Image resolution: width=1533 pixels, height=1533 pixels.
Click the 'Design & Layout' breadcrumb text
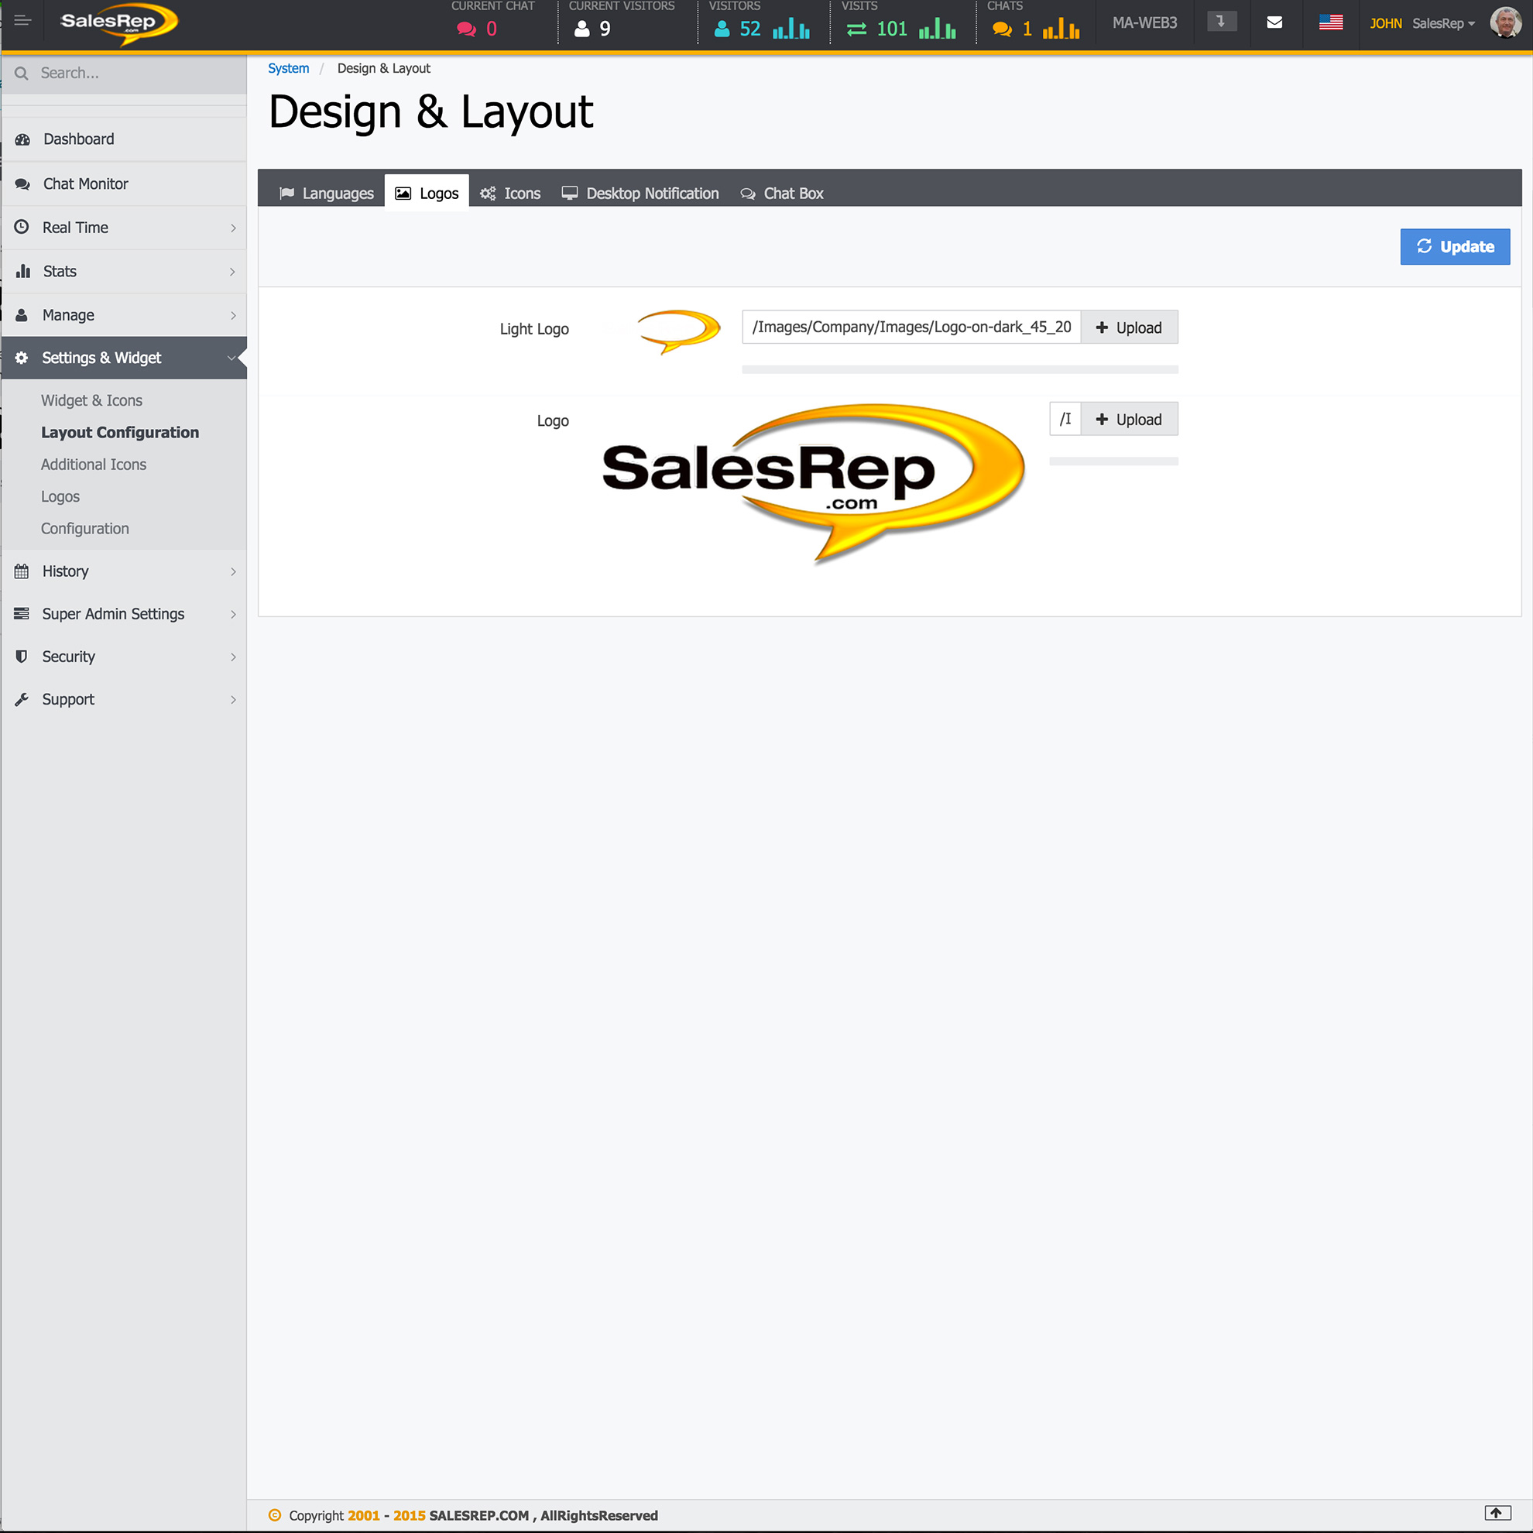coord(383,68)
